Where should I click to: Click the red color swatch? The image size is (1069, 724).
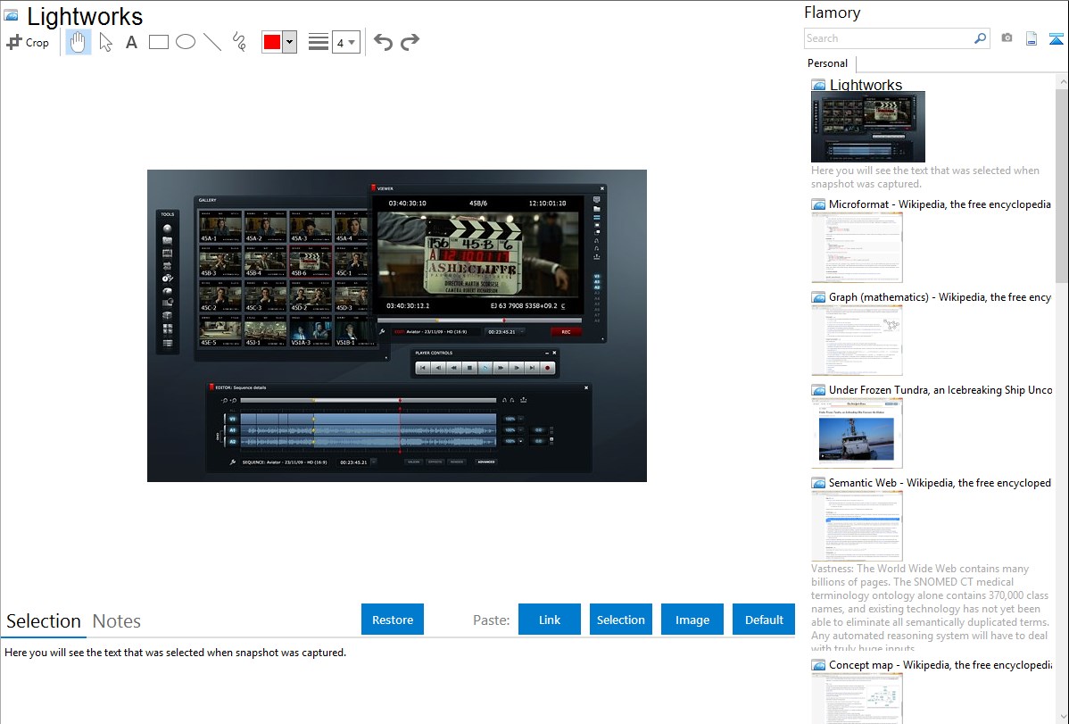(x=272, y=42)
